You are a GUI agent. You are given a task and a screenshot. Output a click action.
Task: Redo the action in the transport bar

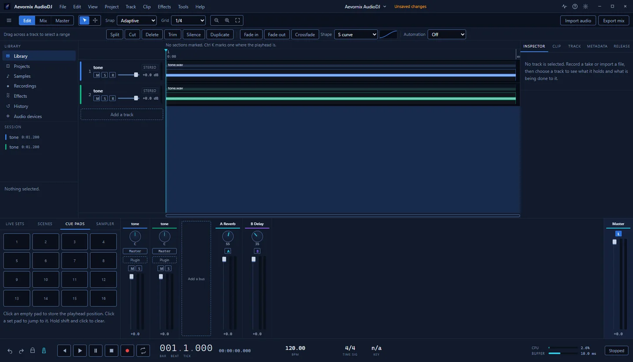pos(21,351)
